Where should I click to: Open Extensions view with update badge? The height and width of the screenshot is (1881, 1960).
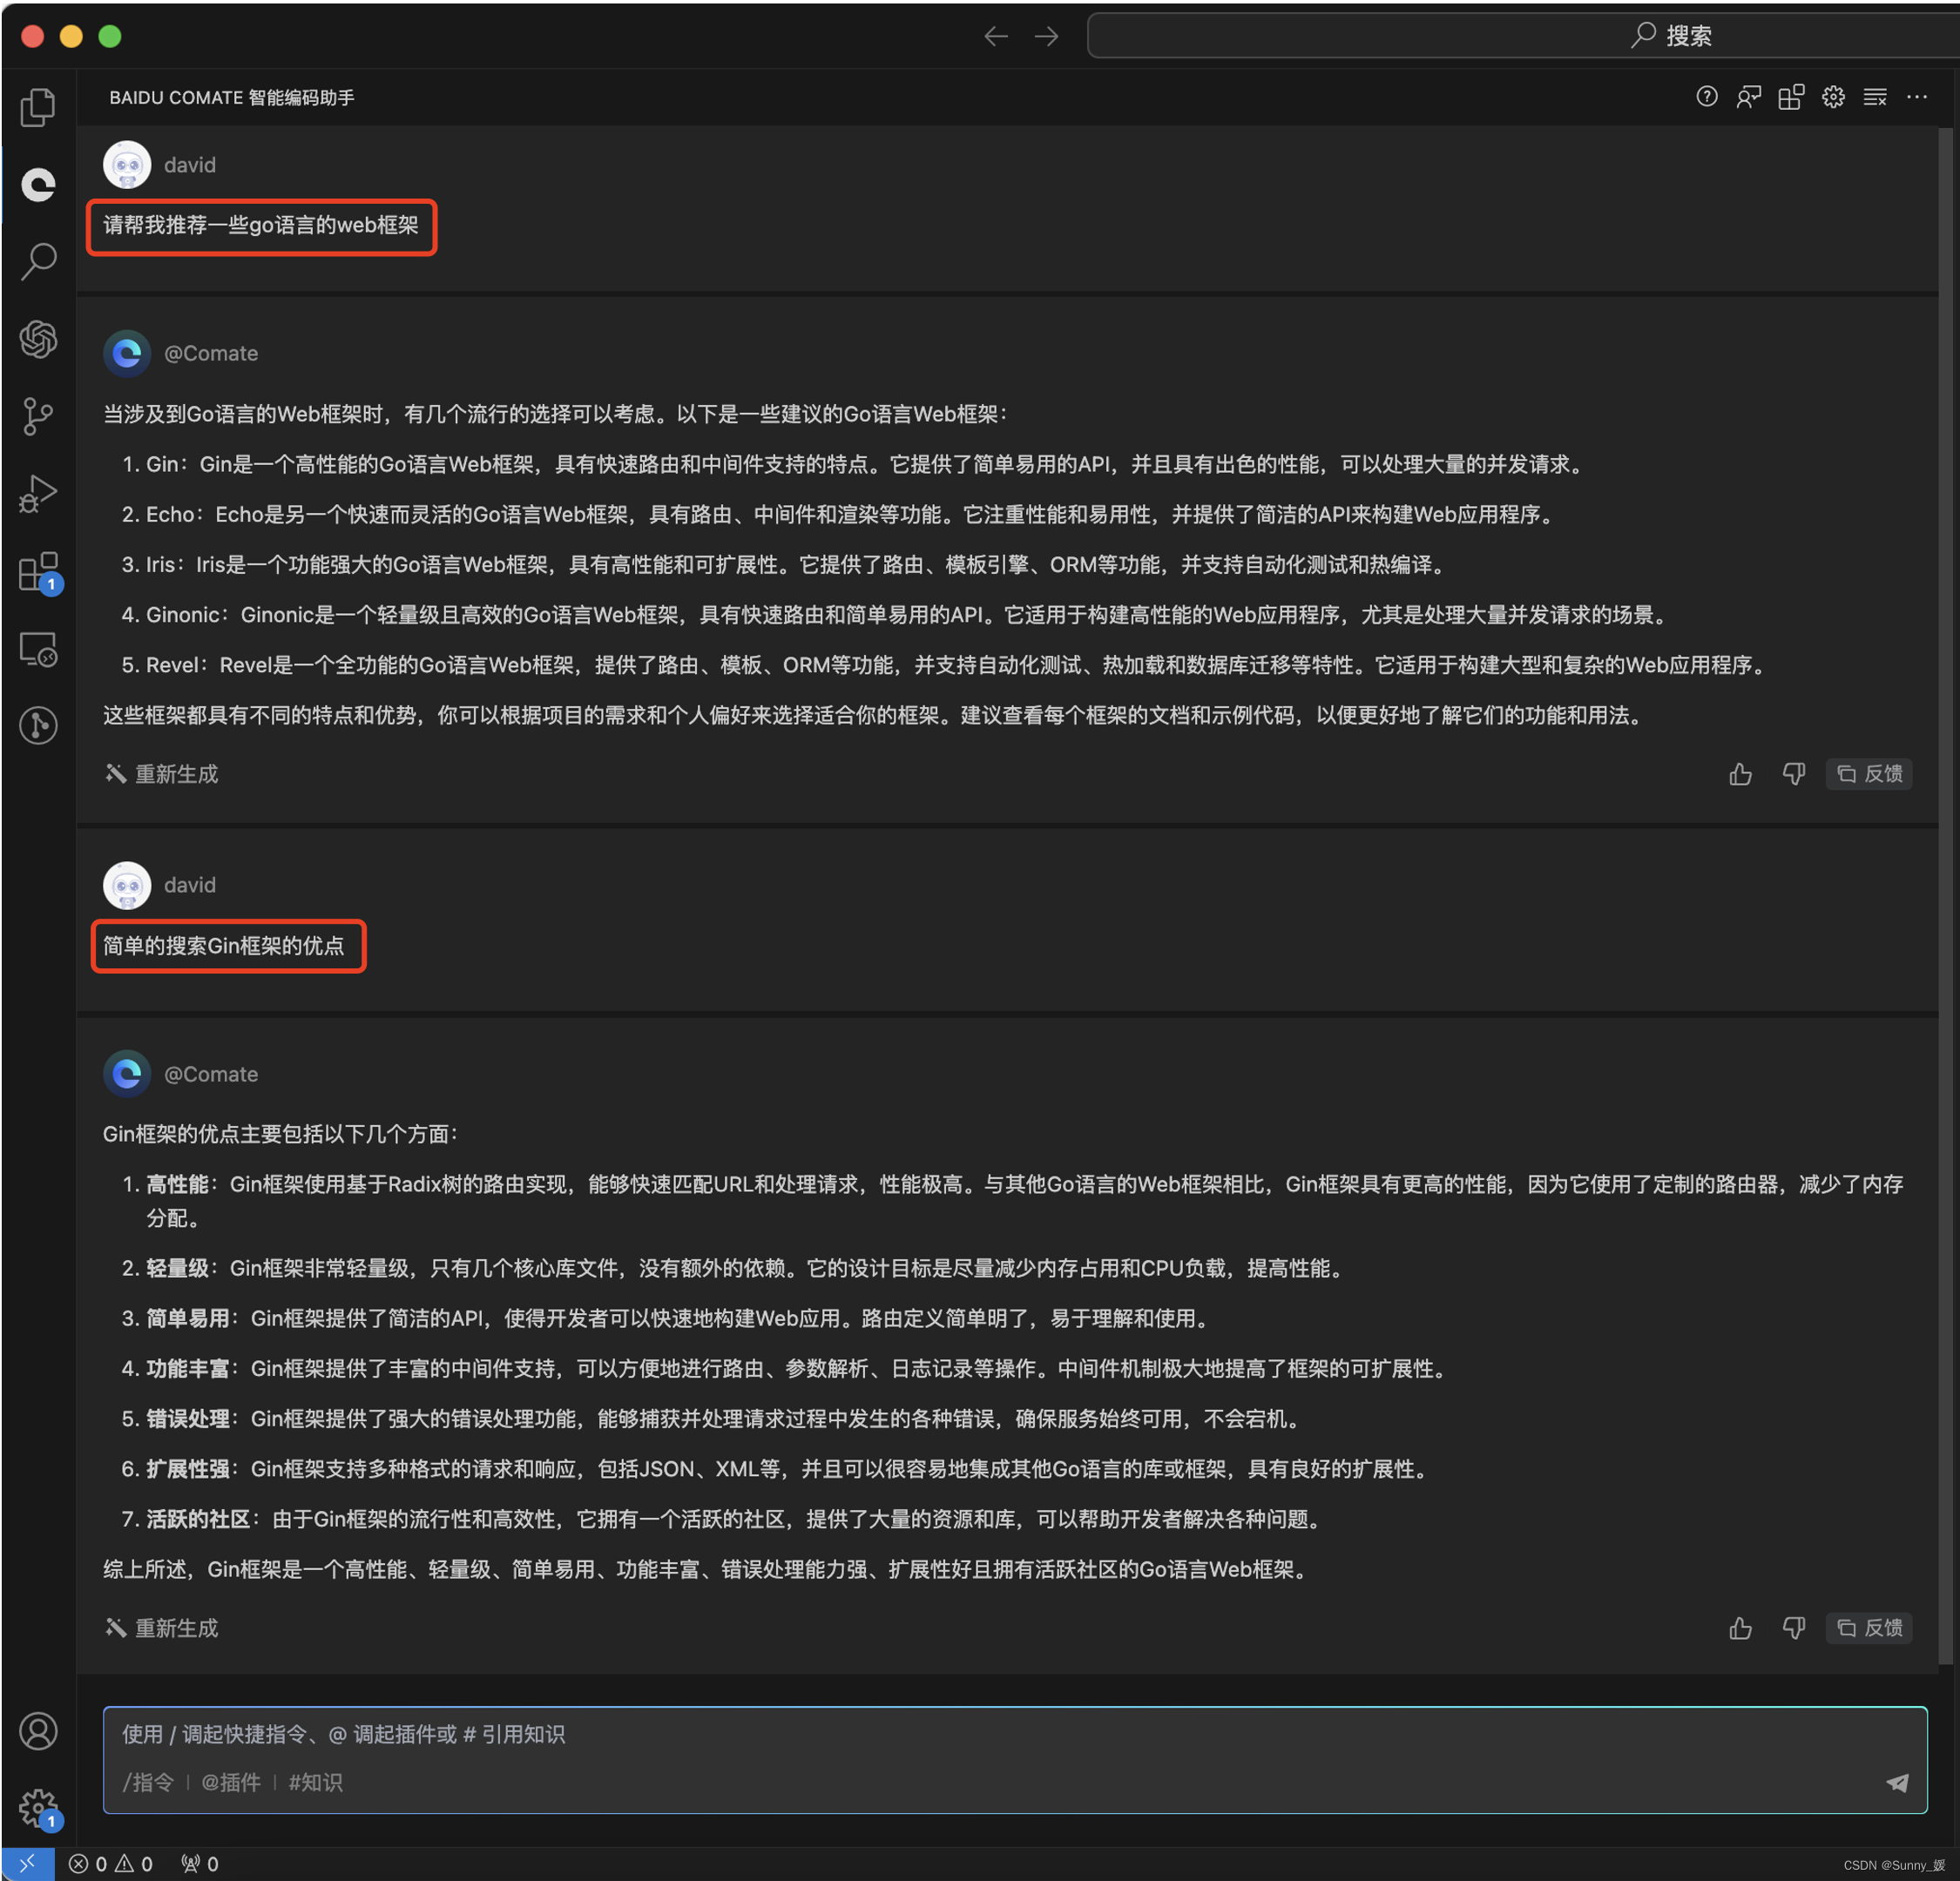click(x=38, y=571)
